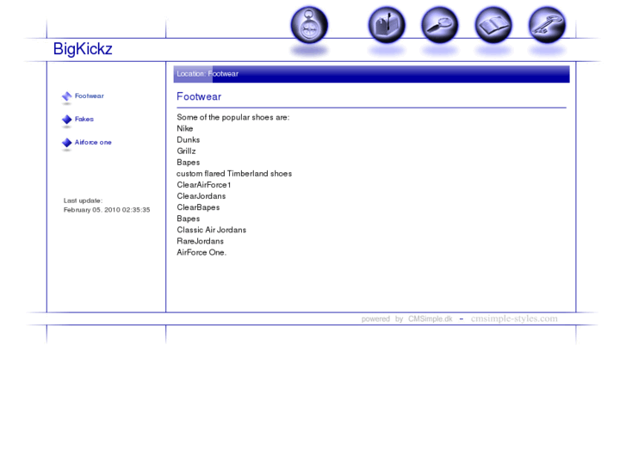Click the 'powered by' footer text
Viewport: 626px width, 469px height.
click(382, 319)
